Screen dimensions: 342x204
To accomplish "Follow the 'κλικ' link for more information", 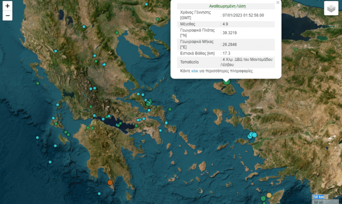I will click(195, 71).
